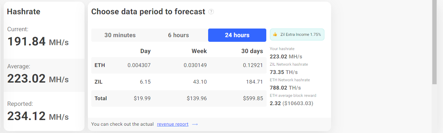
Task: Click the help question mark icon beside forecast heading
Action: [x=211, y=12]
